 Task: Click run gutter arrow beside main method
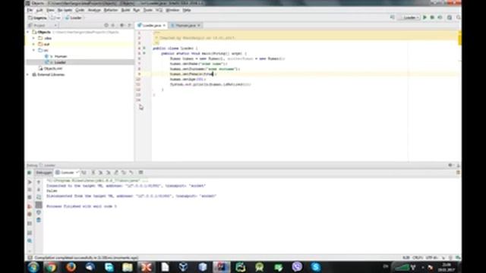pyautogui.click(x=144, y=53)
